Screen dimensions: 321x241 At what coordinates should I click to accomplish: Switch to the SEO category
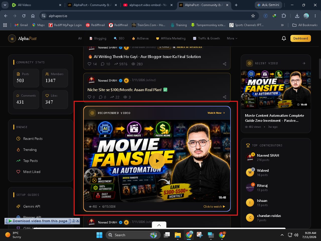pyautogui.click(x=119, y=38)
